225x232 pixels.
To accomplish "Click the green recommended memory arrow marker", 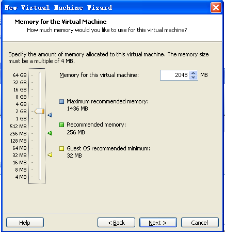I will [x=50, y=133].
